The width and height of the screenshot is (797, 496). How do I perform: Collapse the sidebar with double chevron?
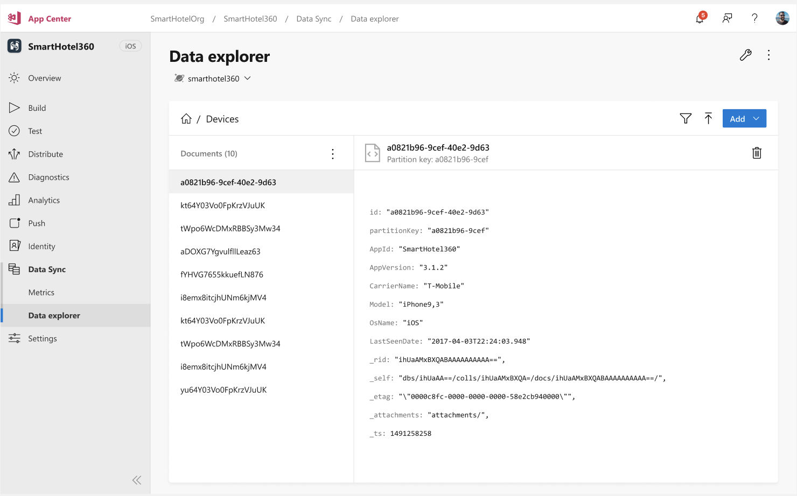137,480
